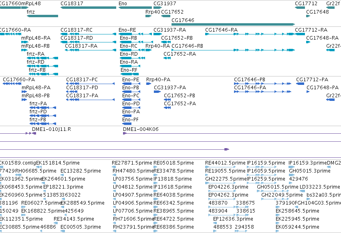The width and height of the screenshot is (341, 233).
Task: Select the Eno-PF protein label
Action: pyautogui.click(x=130, y=120)
